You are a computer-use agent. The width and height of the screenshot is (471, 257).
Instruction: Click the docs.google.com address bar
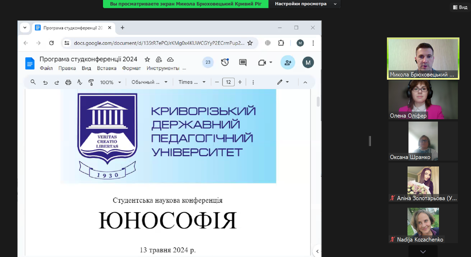(159, 43)
